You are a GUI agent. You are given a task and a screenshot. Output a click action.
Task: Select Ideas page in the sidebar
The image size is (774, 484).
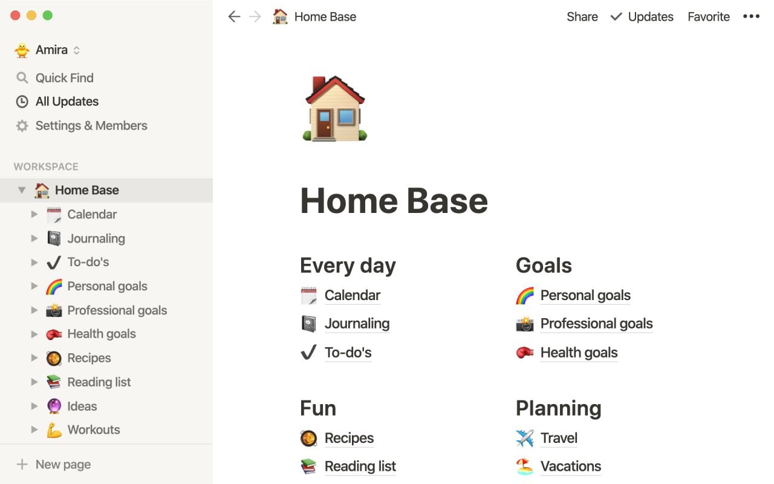(82, 407)
